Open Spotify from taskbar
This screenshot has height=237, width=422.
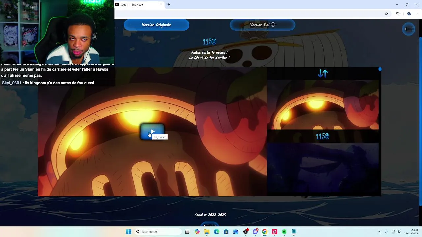pyautogui.click(x=284, y=232)
